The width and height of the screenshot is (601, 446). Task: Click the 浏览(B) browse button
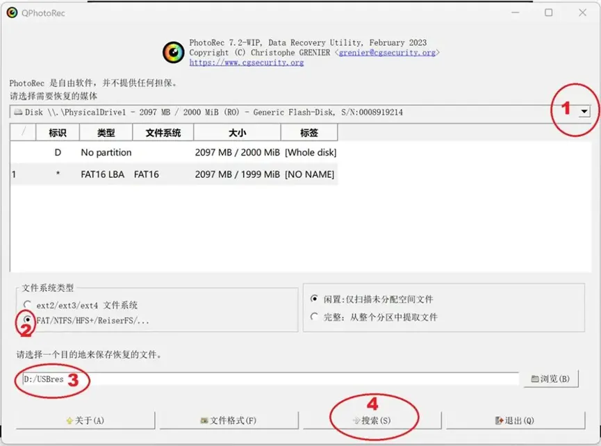point(551,379)
